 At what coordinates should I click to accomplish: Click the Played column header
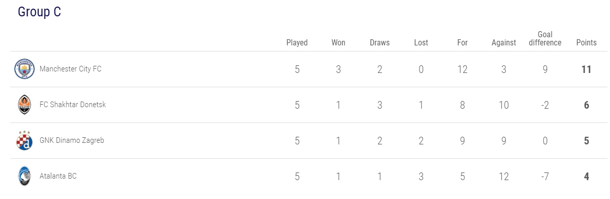coord(297,43)
